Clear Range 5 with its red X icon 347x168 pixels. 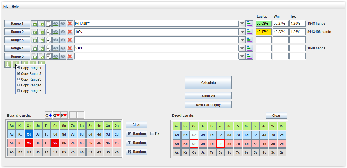70,56
